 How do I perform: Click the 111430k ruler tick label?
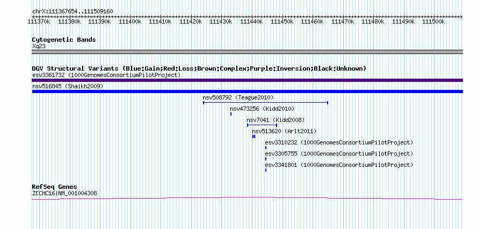(x=221, y=21)
